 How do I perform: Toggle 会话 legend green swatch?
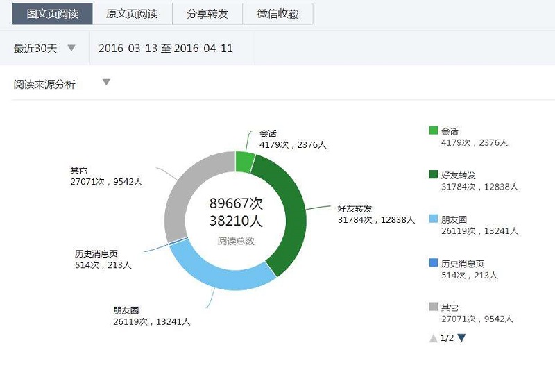tap(434, 131)
